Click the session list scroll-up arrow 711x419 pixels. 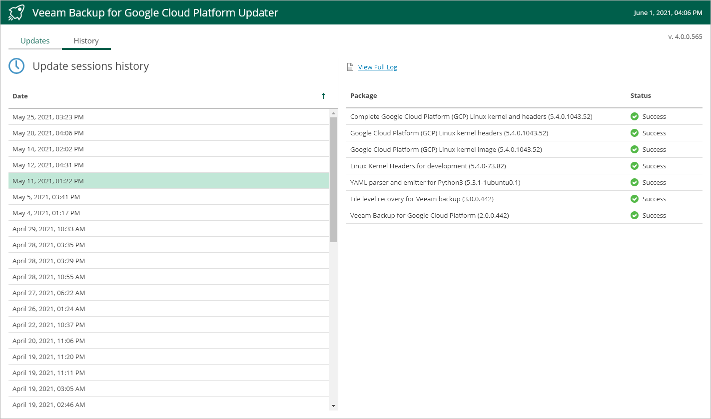coord(334,114)
